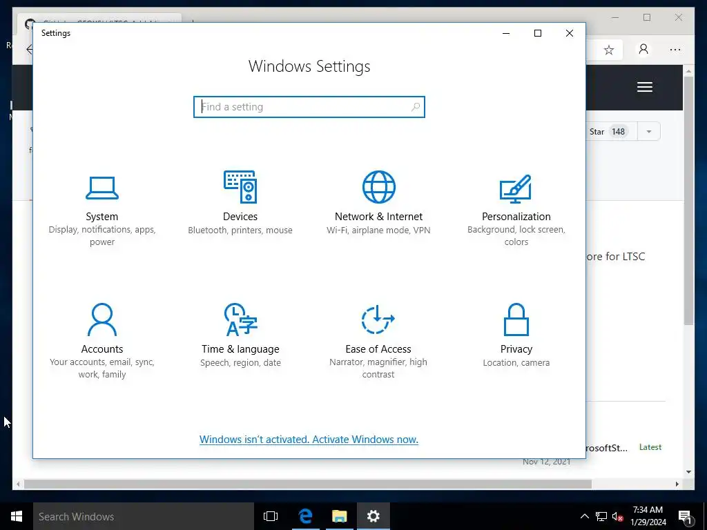Screen dimensions: 707x530
Task: Open Microsoft Edge from the taskbar
Action: pyautogui.click(x=305, y=516)
